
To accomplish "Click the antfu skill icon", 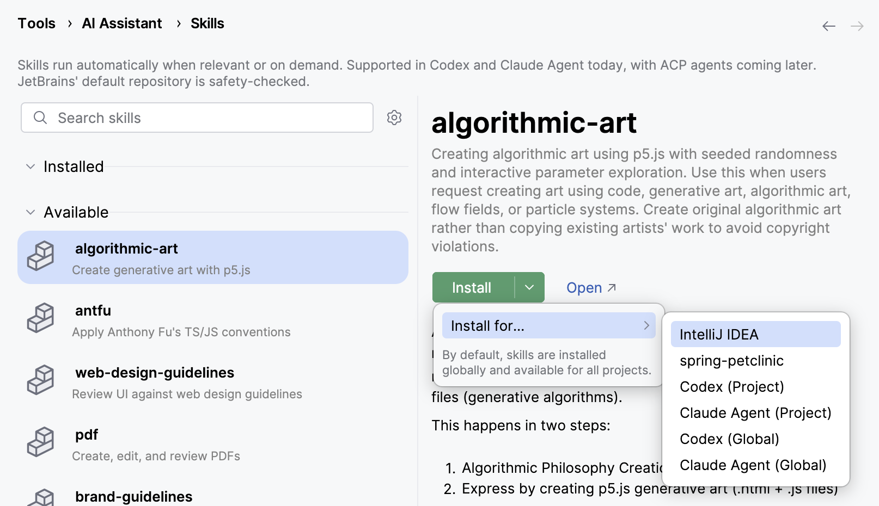I will tap(41, 318).
